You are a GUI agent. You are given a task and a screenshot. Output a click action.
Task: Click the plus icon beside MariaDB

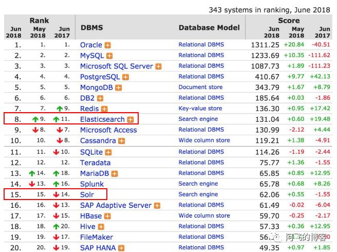pyautogui.click(x=115, y=174)
